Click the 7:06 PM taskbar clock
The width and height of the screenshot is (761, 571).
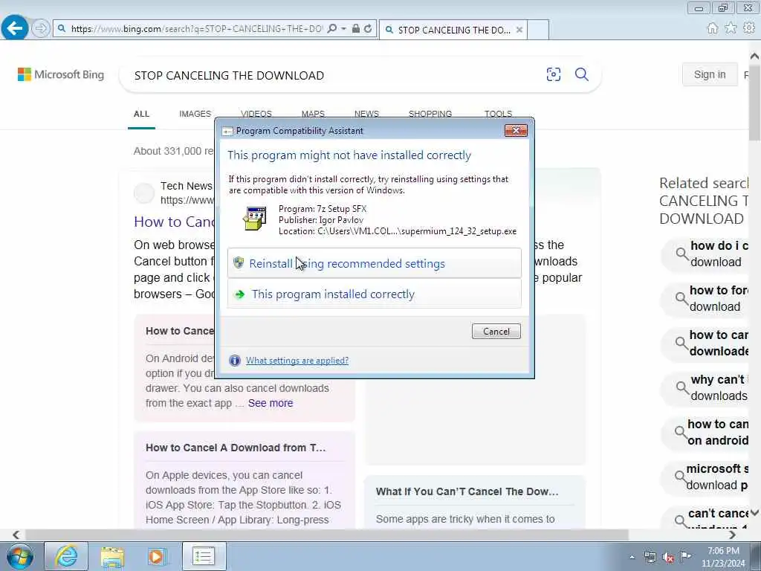pos(723,557)
